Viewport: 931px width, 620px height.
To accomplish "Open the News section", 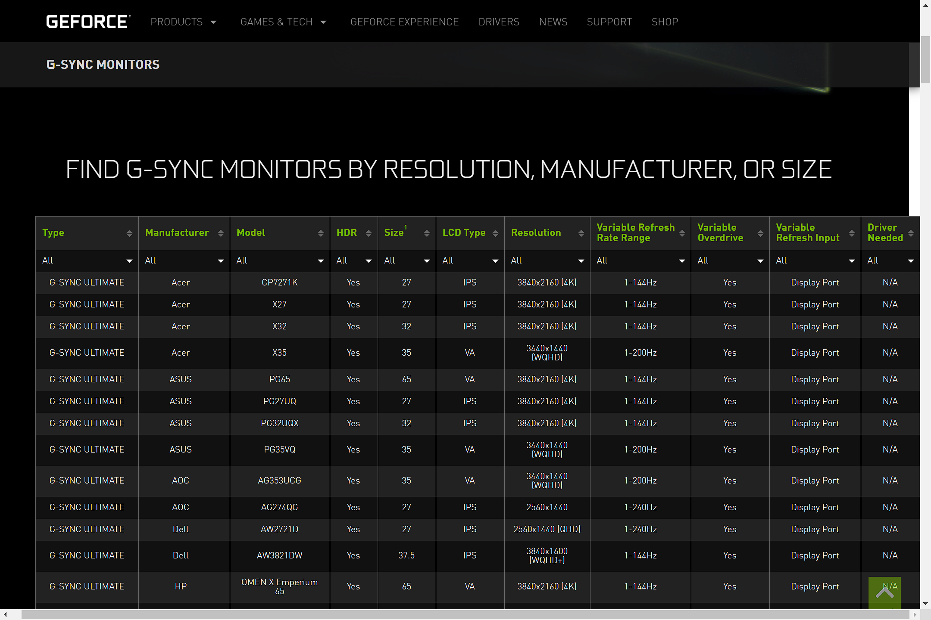I will point(553,22).
